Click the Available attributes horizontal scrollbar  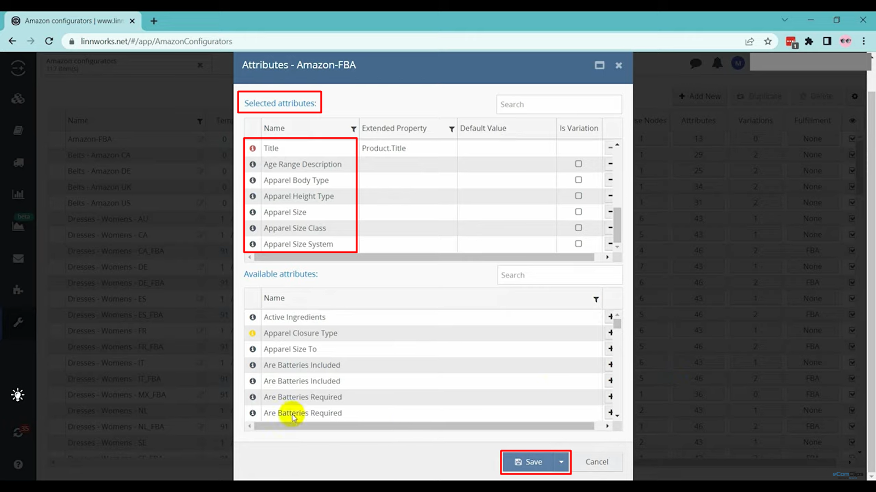click(424, 426)
